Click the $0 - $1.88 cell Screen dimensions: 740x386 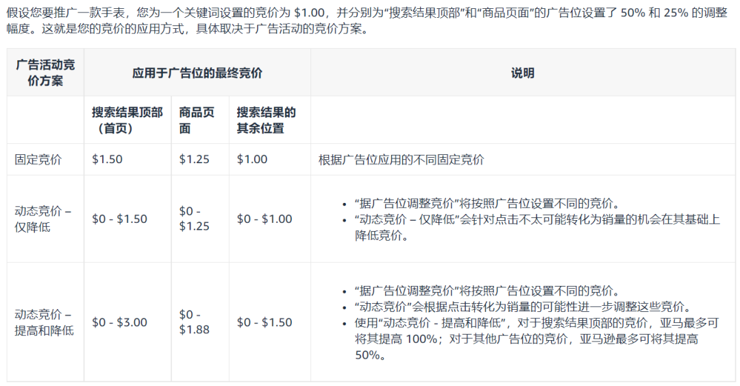click(x=194, y=322)
